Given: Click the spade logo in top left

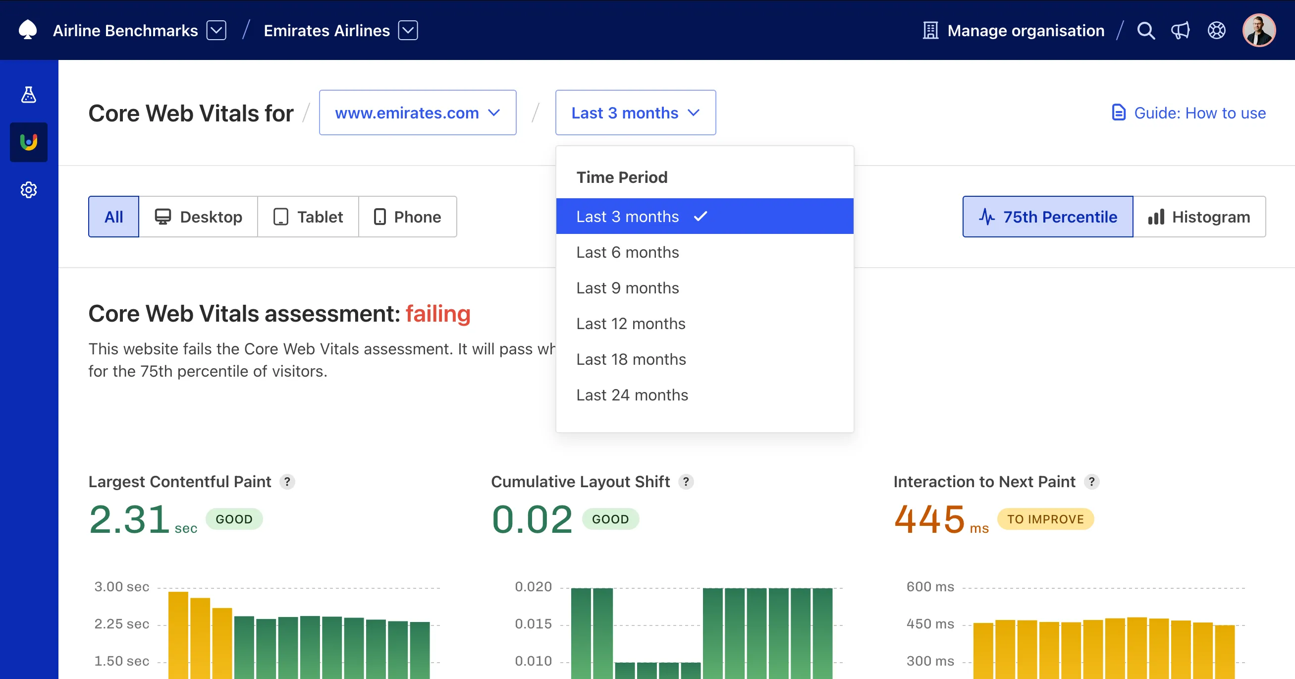Looking at the screenshot, I should (x=28, y=30).
